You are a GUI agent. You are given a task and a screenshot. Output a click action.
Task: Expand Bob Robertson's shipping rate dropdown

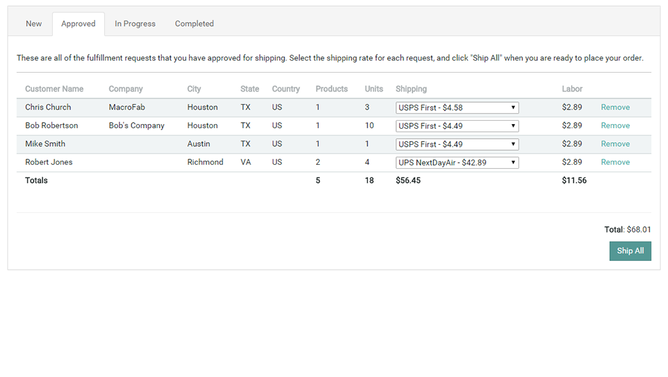[x=457, y=125]
